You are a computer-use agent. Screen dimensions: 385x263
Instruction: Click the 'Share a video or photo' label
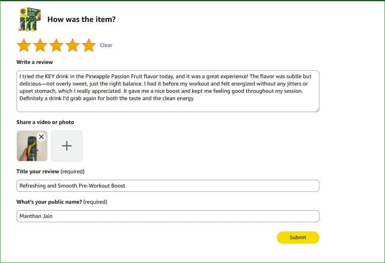[45, 122]
